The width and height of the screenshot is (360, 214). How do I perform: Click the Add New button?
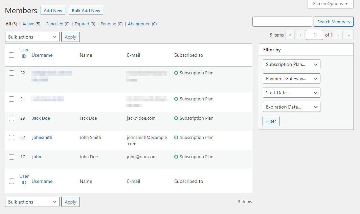click(53, 10)
